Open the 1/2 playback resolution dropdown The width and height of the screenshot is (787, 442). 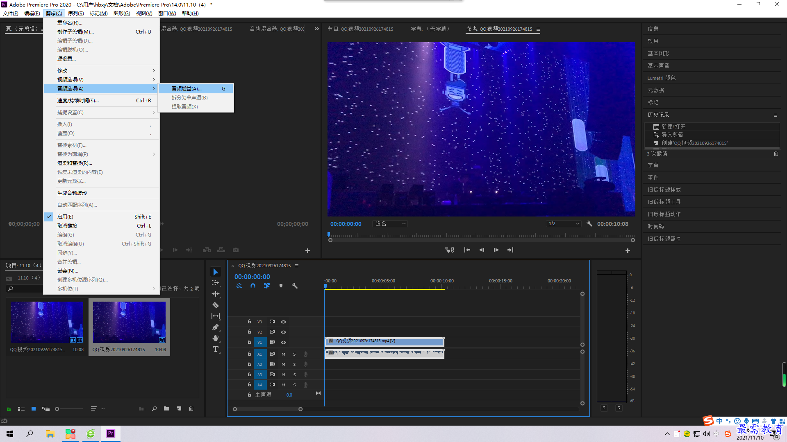pos(564,223)
